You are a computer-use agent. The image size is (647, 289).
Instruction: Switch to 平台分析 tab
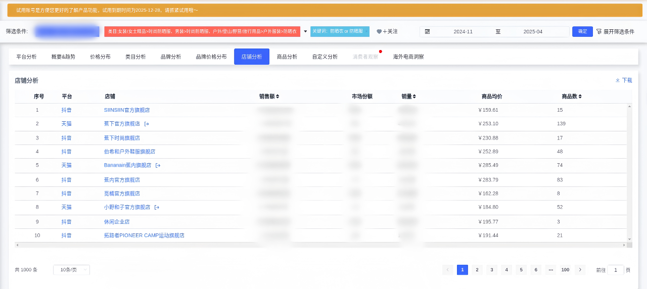click(26, 57)
